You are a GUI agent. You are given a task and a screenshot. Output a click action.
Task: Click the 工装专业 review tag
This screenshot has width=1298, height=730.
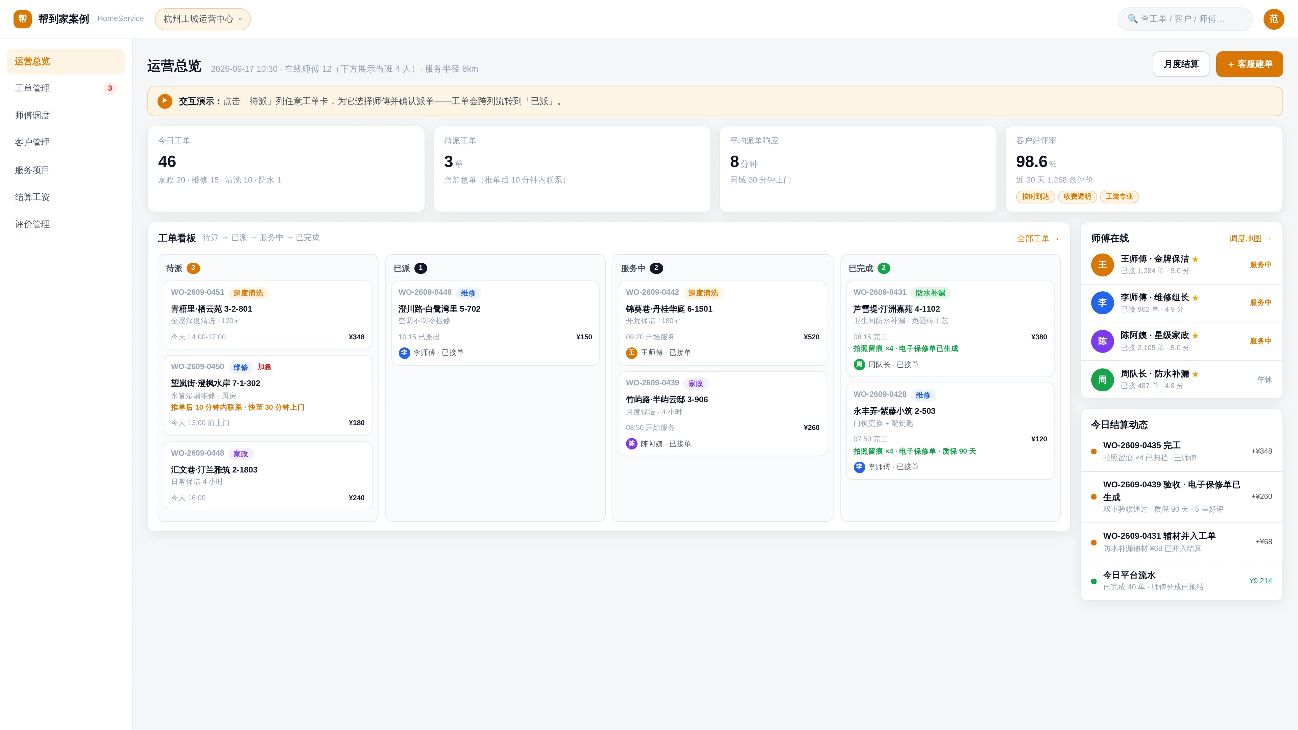(x=1119, y=197)
